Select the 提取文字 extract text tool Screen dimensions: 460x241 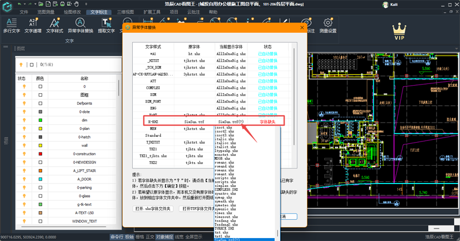pos(106,25)
